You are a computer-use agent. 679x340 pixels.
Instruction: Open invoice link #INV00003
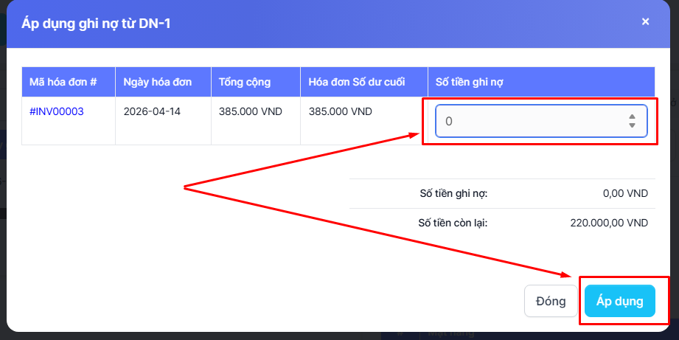point(57,112)
